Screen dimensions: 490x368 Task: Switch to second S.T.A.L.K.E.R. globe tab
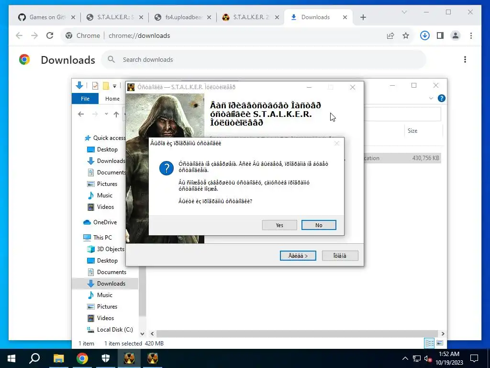tap(115, 17)
